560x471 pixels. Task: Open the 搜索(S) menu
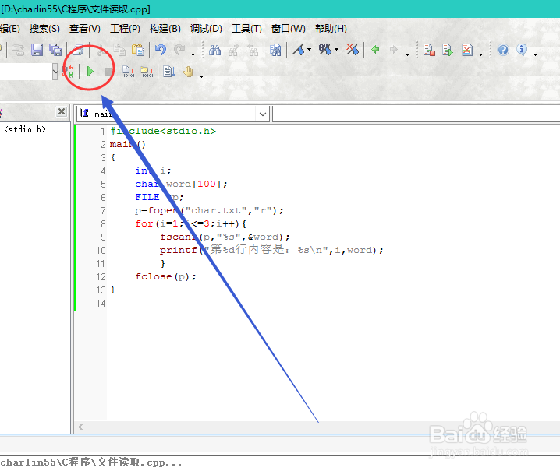click(x=44, y=29)
